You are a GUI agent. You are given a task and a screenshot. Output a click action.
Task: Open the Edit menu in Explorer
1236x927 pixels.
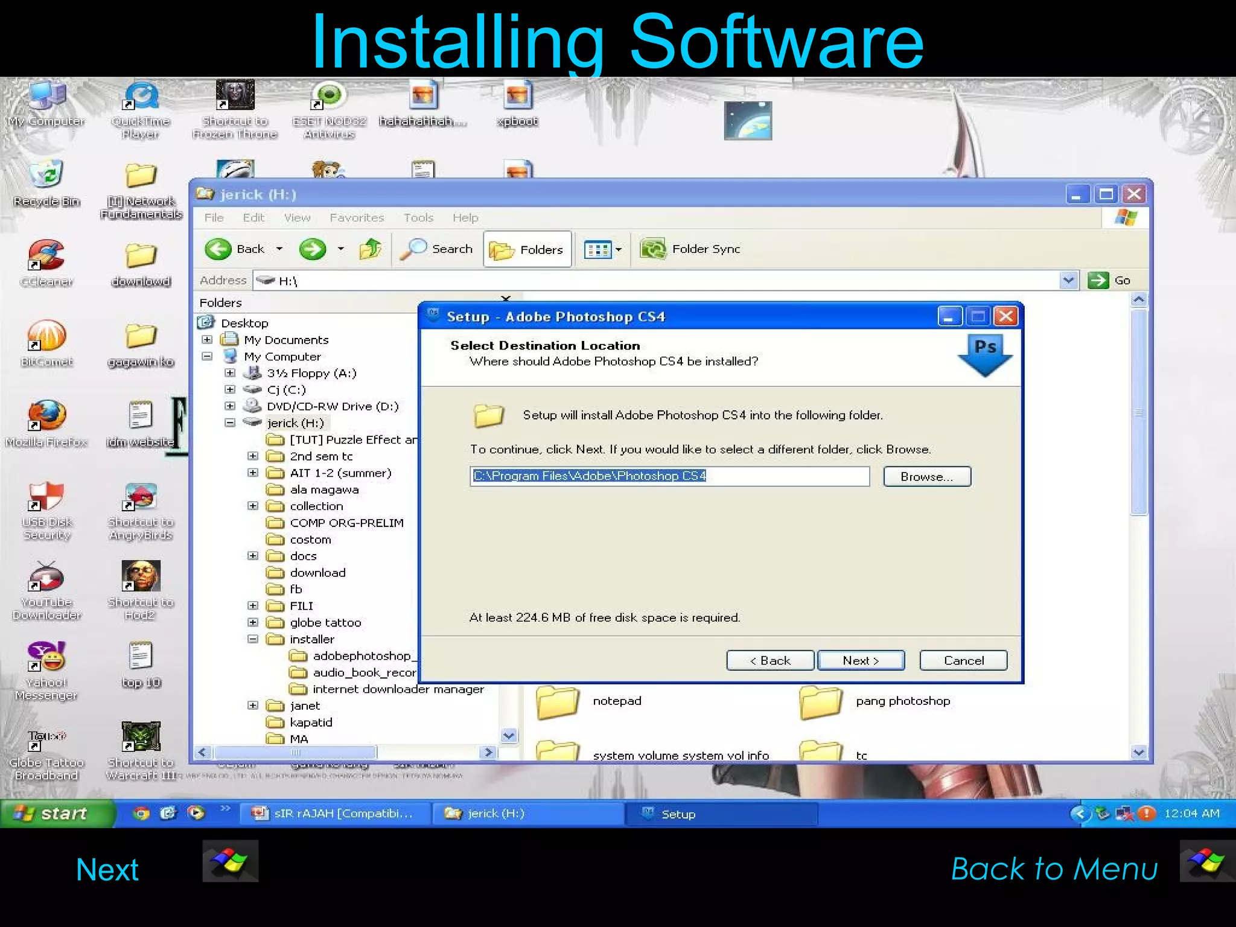(253, 217)
